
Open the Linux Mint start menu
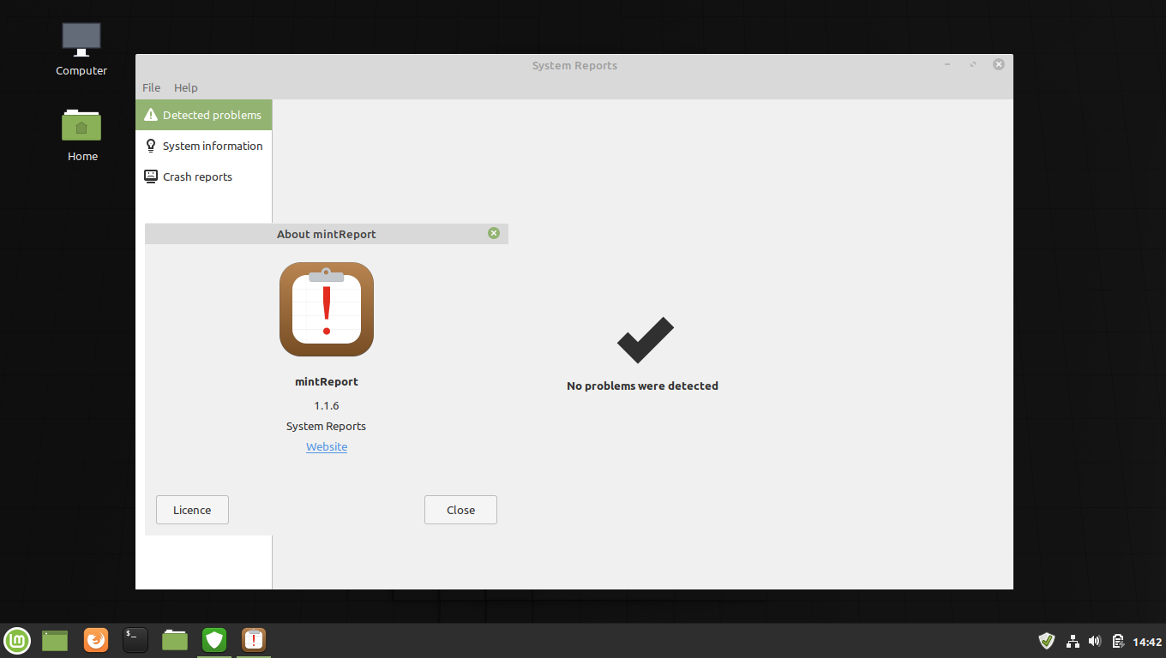(x=17, y=640)
